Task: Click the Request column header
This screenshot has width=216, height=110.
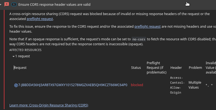Action: (20, 68)
